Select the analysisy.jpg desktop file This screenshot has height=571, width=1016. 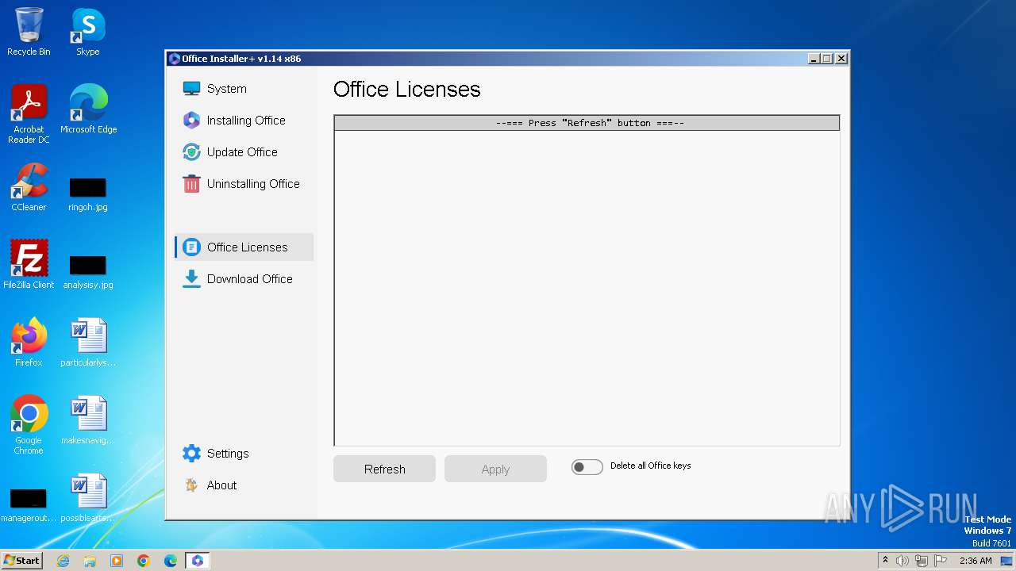point(88,271)
